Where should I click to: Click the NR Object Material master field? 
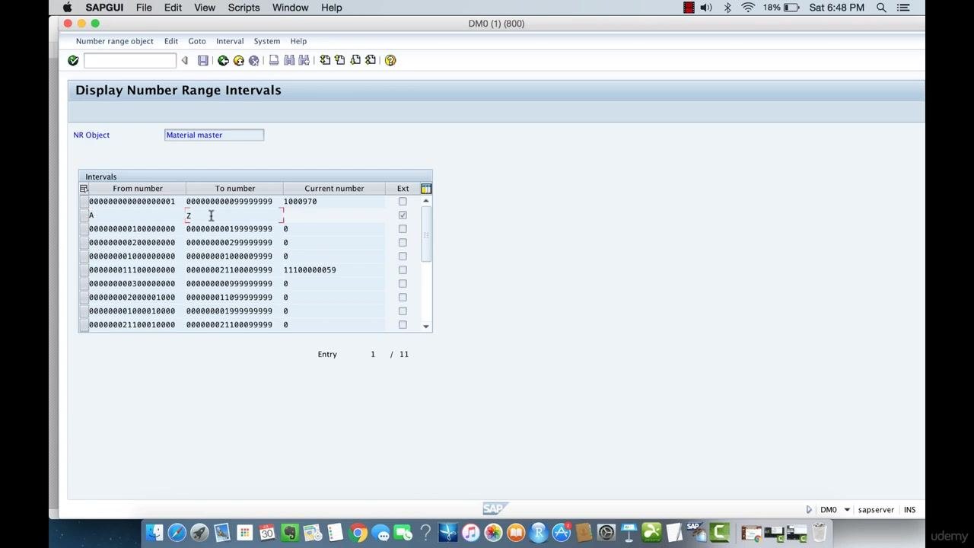(x=214, y=135)
